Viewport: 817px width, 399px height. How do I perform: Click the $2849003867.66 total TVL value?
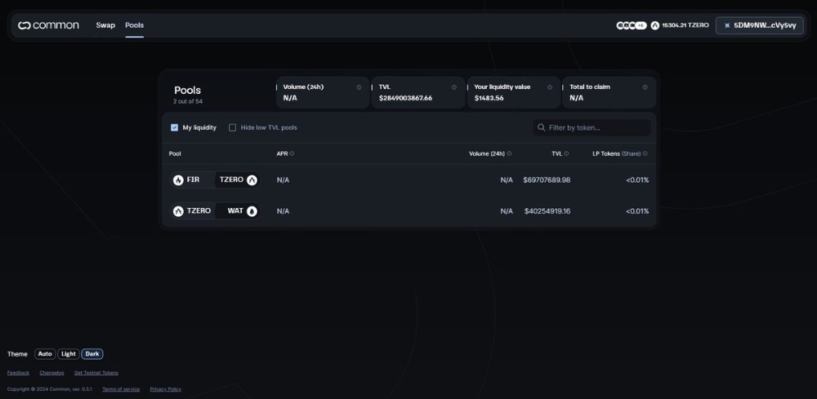[x=405, y=98]
